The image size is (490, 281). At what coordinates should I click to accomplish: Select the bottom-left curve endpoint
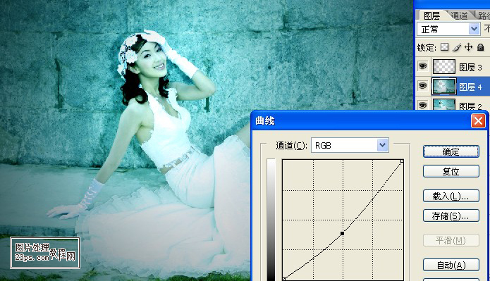(283, 279)
